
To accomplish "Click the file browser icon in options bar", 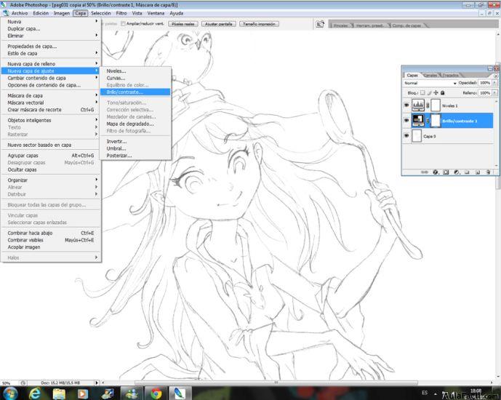I will click(x=320, y=24).
